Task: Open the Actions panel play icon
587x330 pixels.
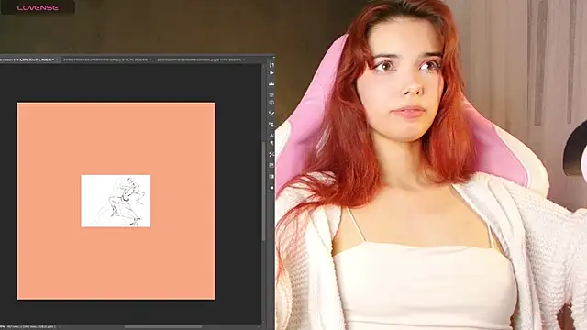Action: coord(271,73)
